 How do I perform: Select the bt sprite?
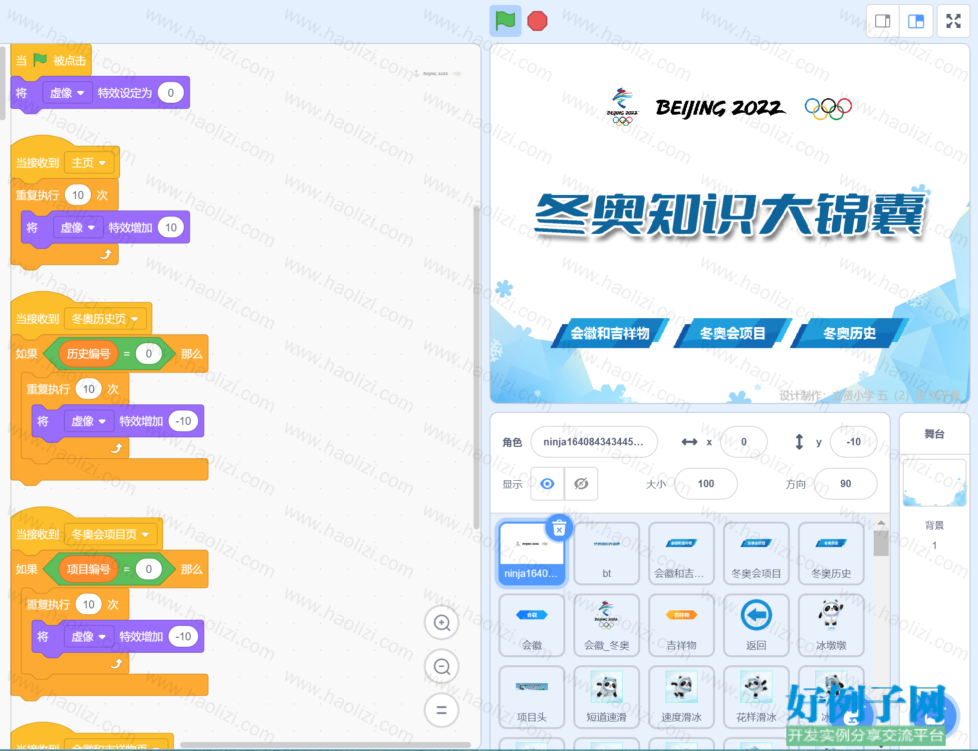pos(607,554)
